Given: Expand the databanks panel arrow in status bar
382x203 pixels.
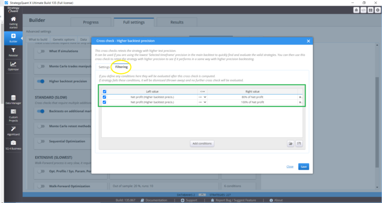Looking at the screenshot, I should (202, 195).
